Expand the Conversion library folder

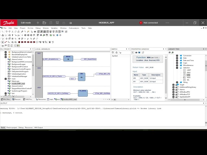pyautogui.click(x=177, y=56)
